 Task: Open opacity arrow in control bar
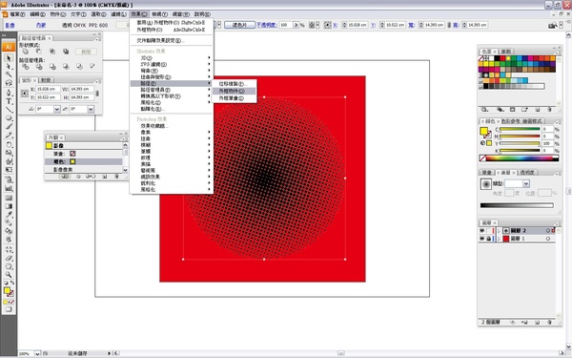296,25
